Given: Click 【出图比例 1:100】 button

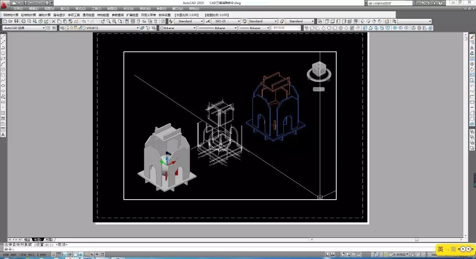Looking at the screenshot, I should tap(187, 15).
